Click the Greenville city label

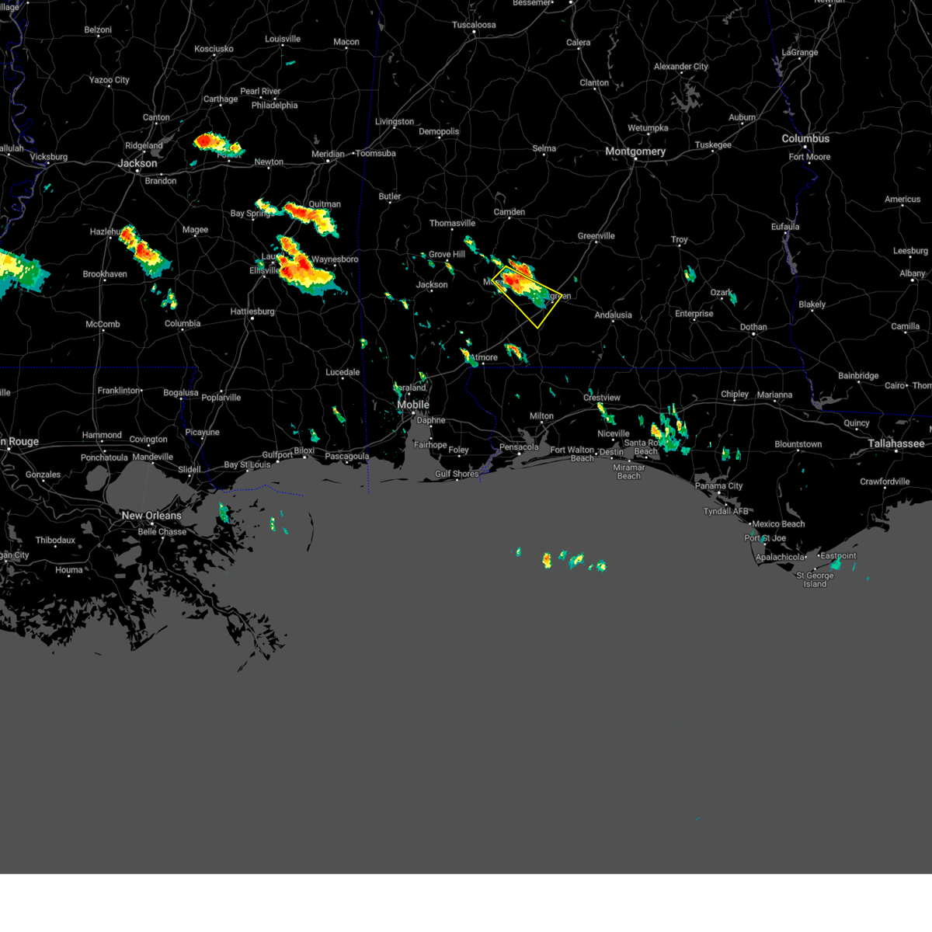[x=596, y=236]
